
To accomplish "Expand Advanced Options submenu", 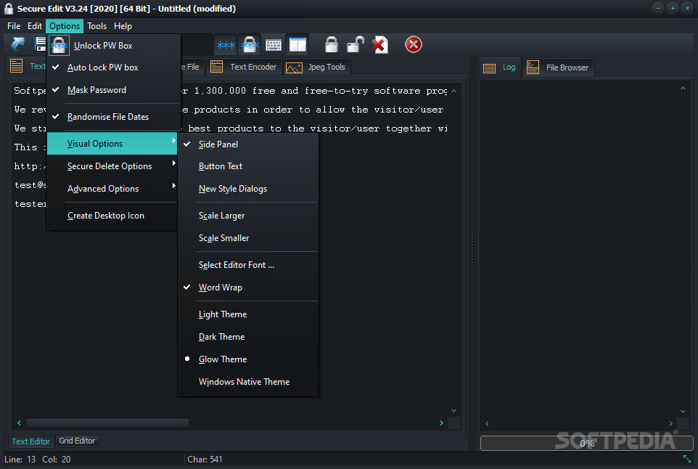I will [x=112, y=189].
